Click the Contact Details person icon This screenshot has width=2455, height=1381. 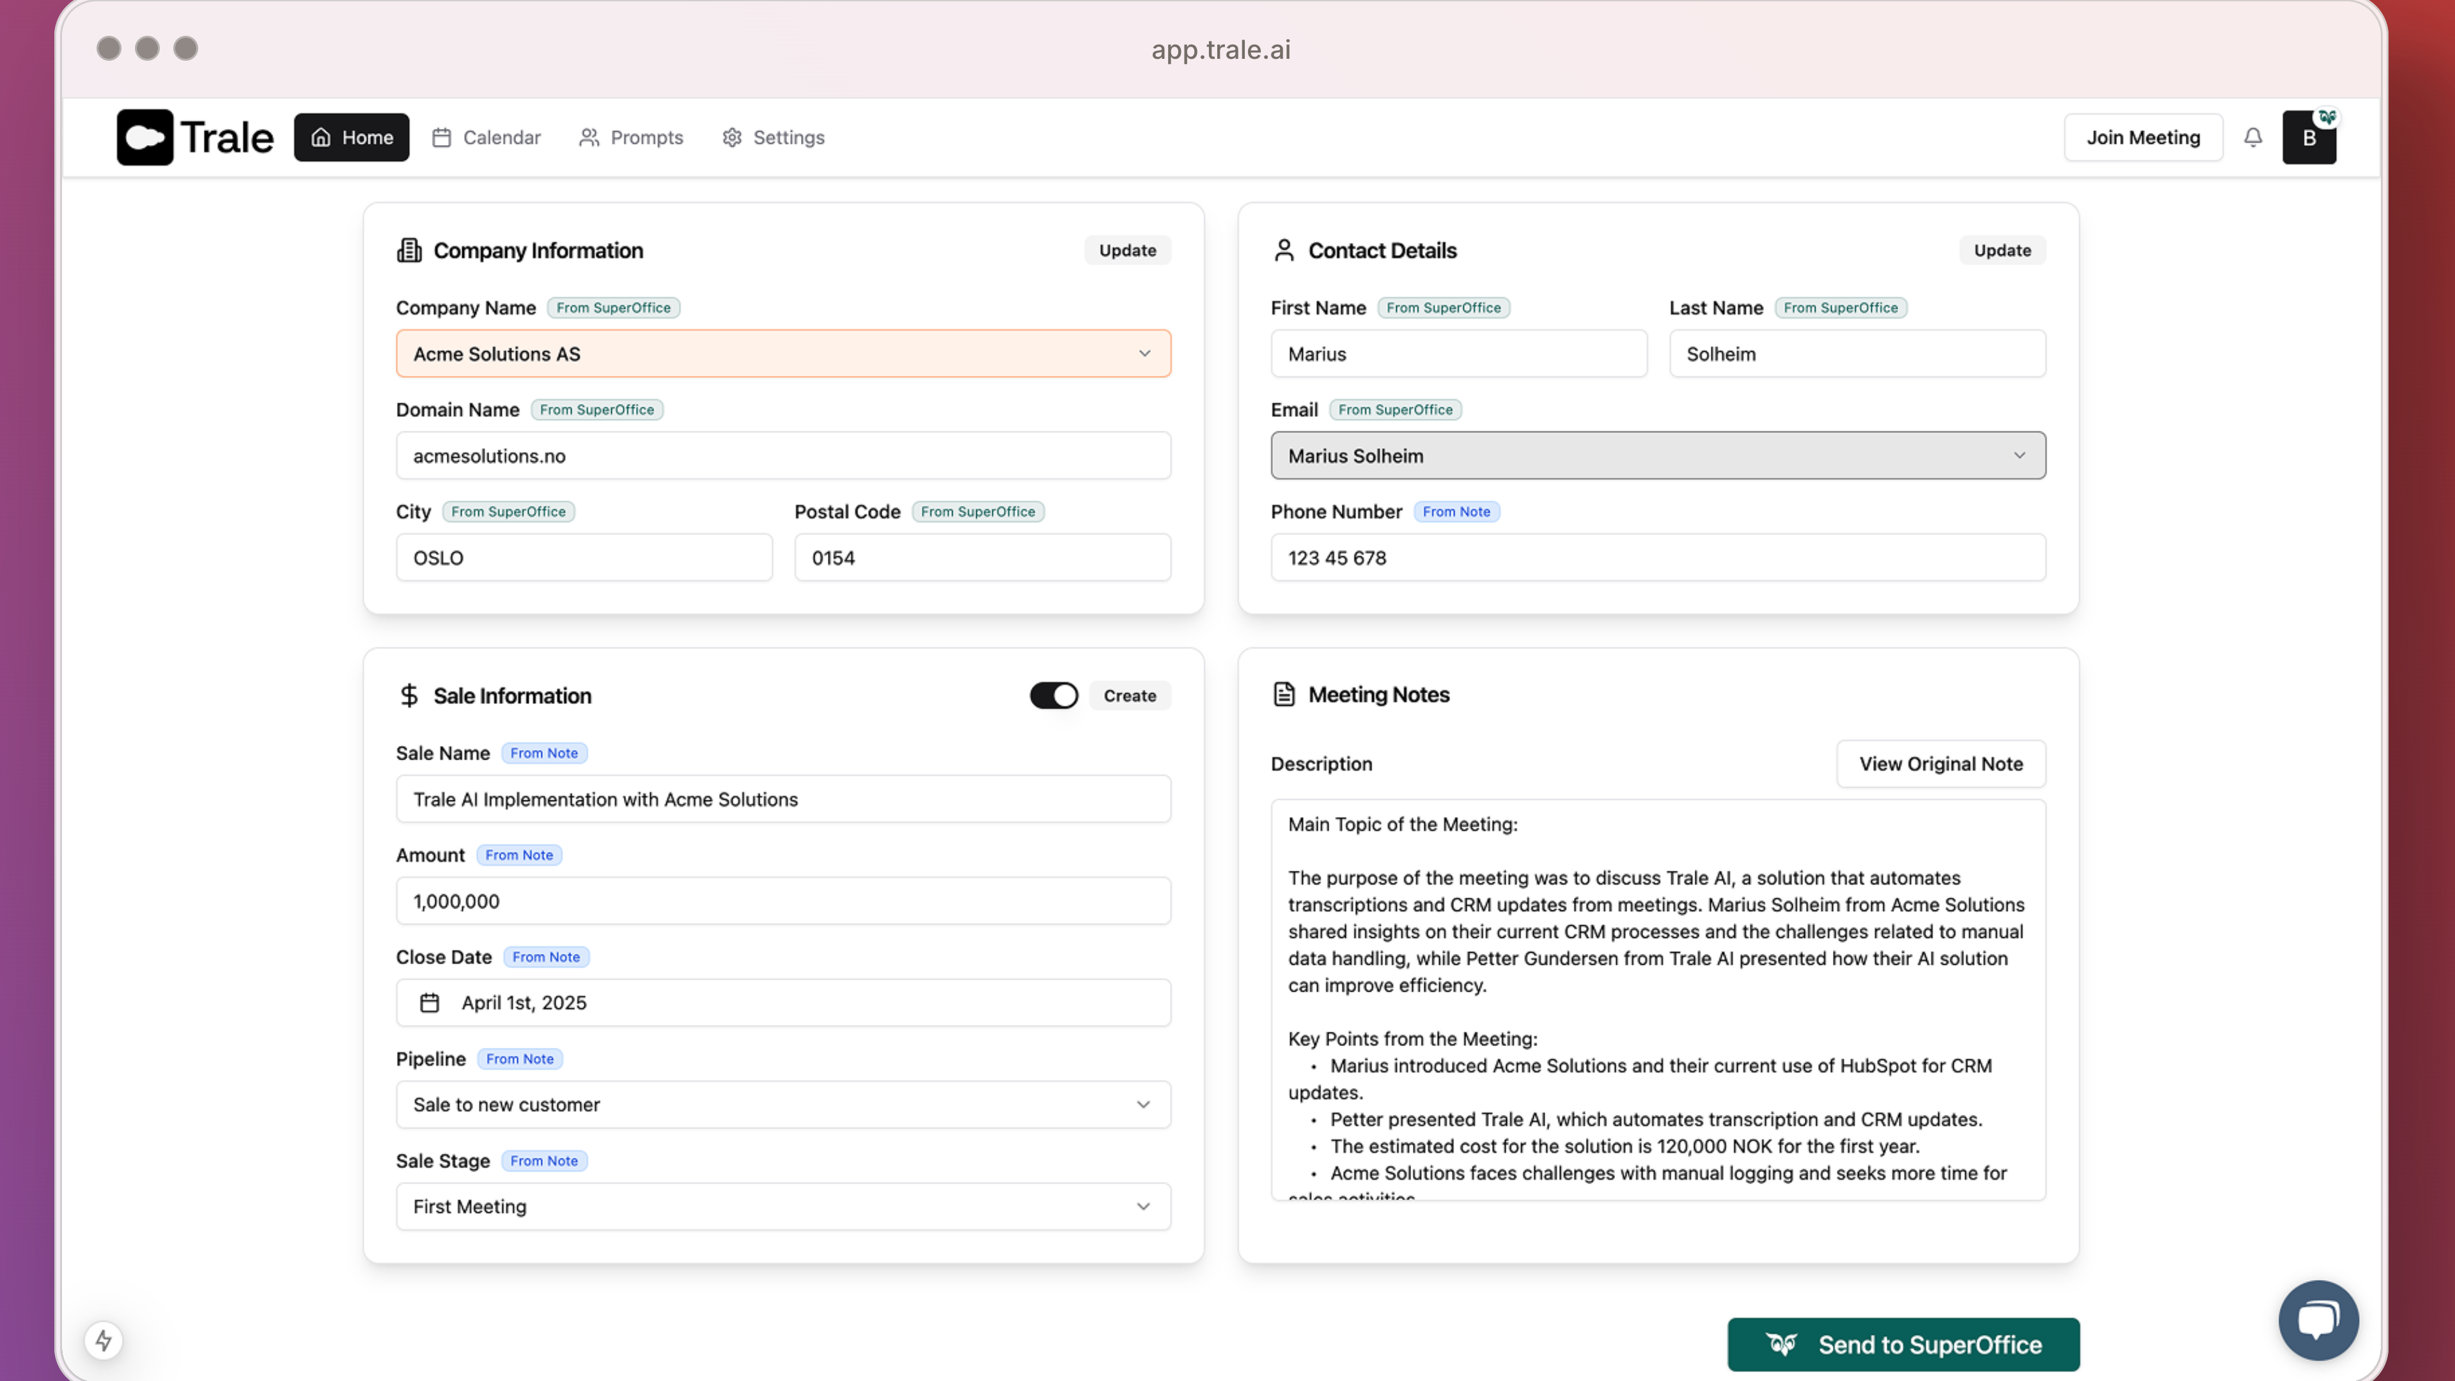pos(1284,251)
